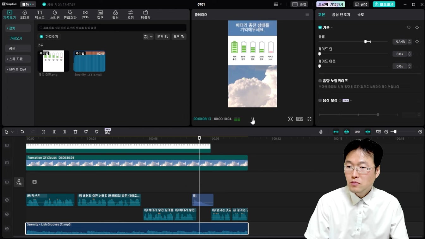Open the layout dropdown in title bar

click(x=278, y=4)
